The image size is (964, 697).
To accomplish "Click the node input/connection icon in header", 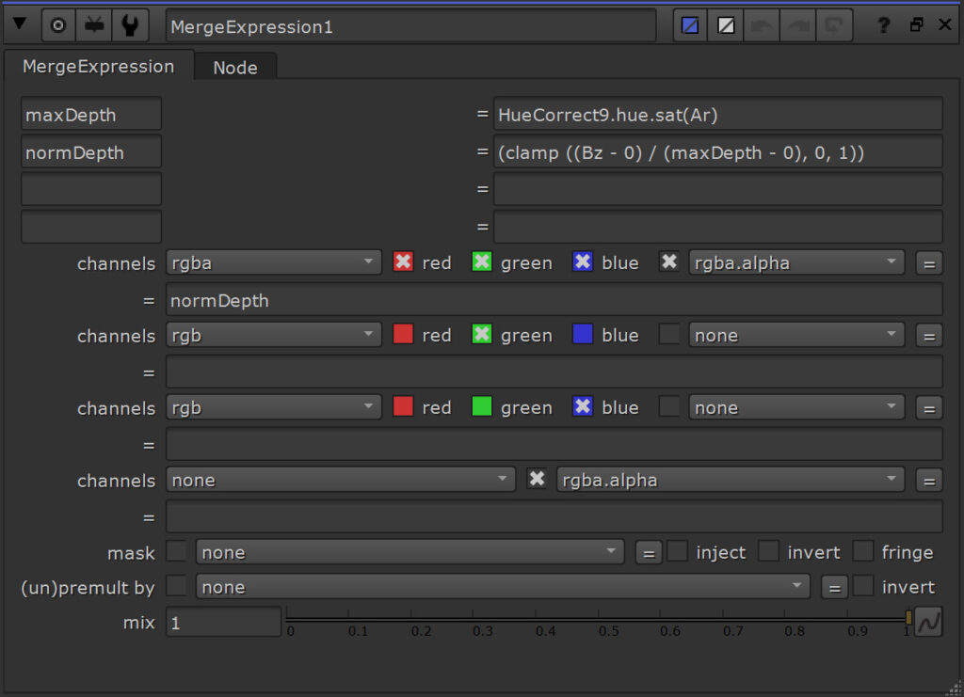I will coord(94,25).
